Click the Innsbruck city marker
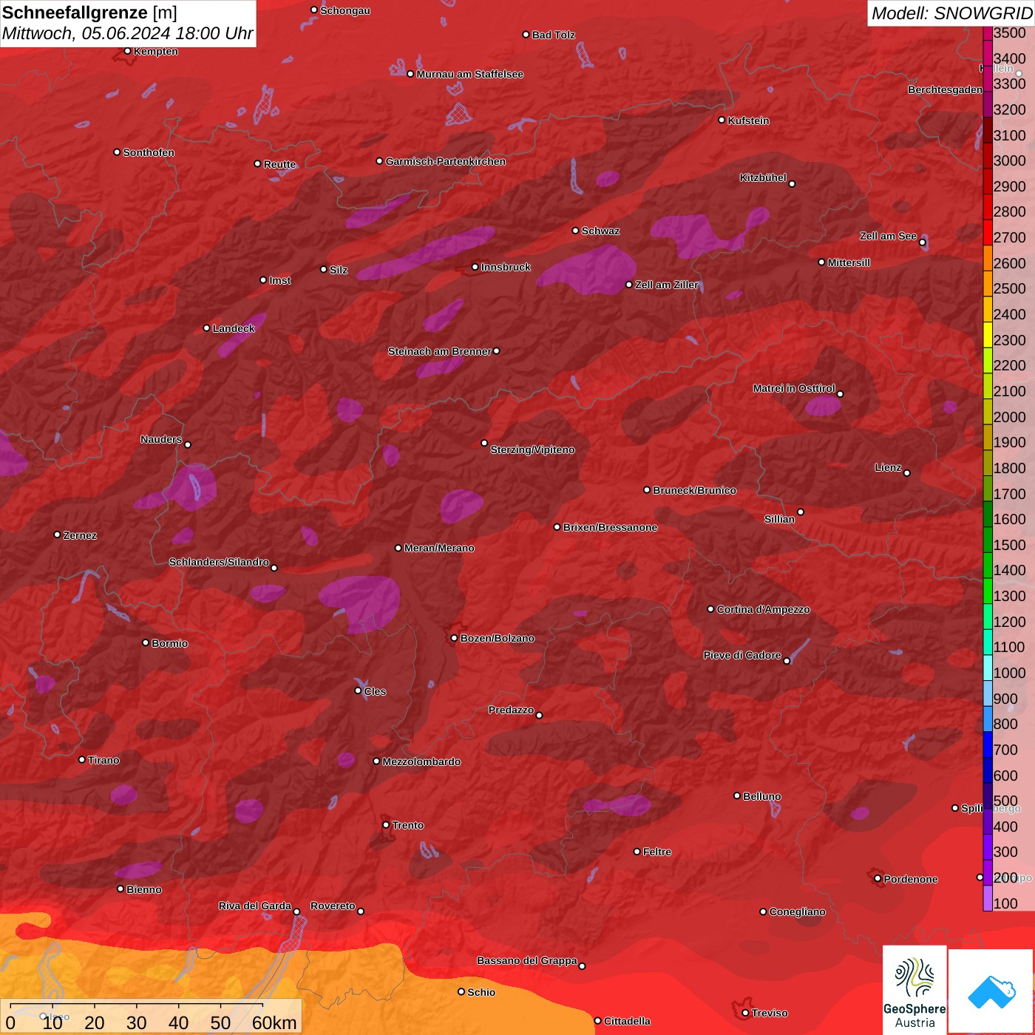1035x1035 pixels. click(x=475, y=267)
